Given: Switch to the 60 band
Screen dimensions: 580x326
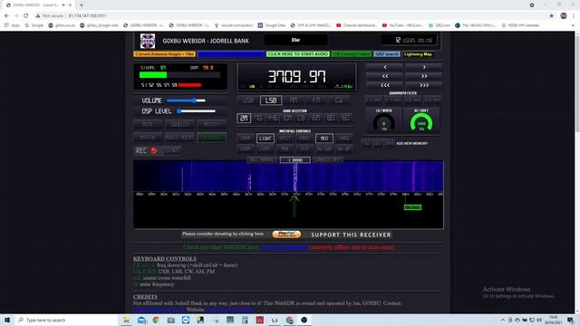Looking at the screenshot, I should [x=345, y=118].
